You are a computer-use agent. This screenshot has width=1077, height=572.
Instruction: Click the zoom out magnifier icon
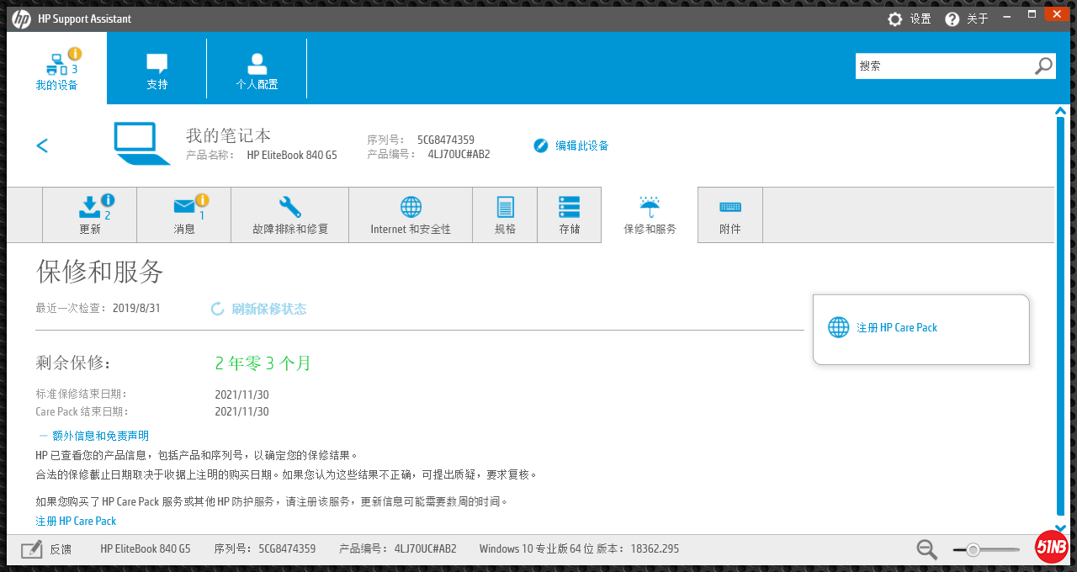click(926, 549)
